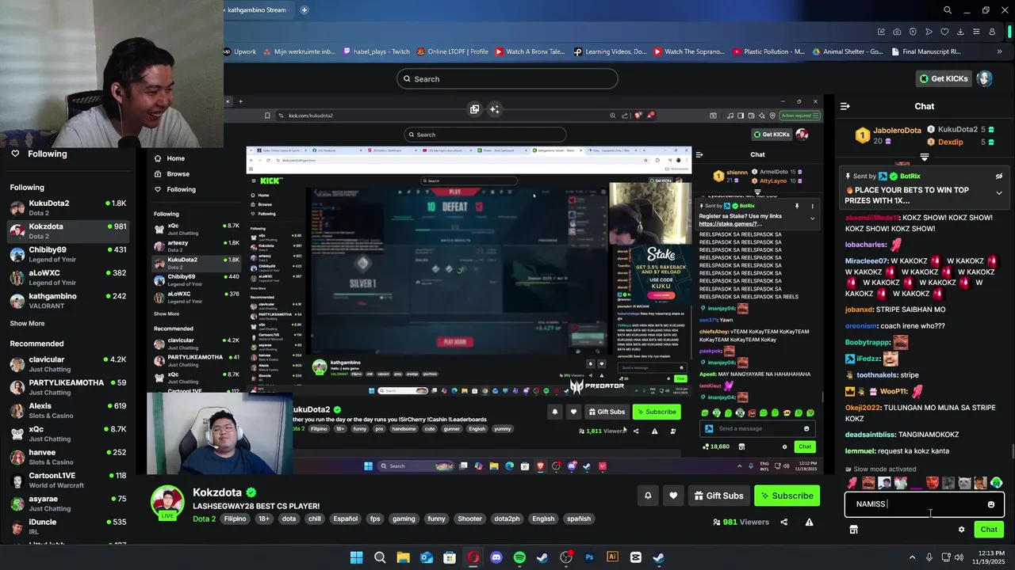Expand Show More under Following list
The image size is (1015, 570).
(27, 323)
